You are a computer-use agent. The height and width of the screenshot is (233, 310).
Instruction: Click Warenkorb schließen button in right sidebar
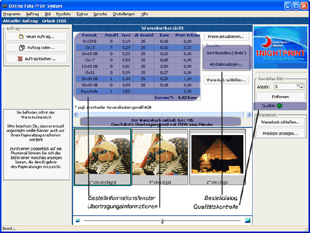pos(281,122)
